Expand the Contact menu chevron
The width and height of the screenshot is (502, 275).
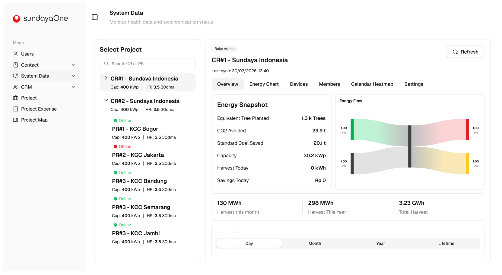(x=73, y=65)
